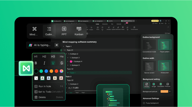Select empty background setting option

coord(146,85)
